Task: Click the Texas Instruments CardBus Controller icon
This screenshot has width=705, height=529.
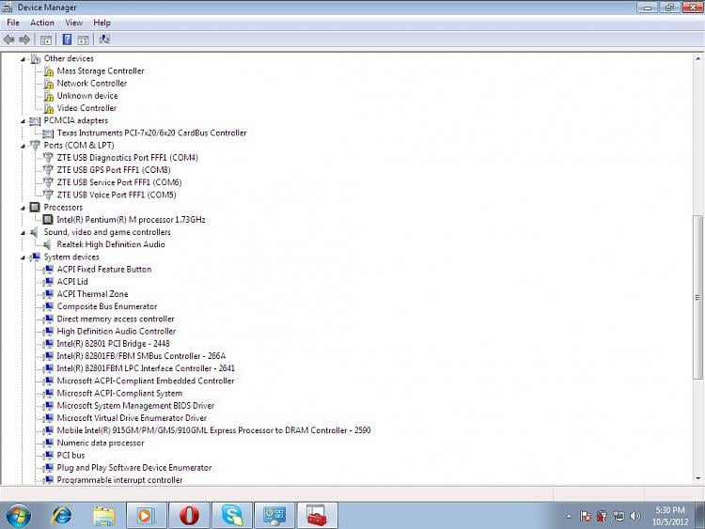Action: (48, 133)
